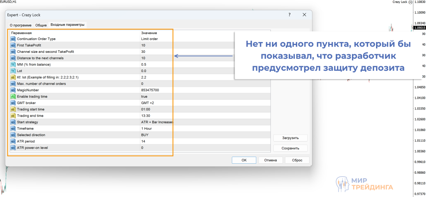Click the ATR period row icon
The width and height of the screenshot is (426, 197).
(x=13, y=141)
